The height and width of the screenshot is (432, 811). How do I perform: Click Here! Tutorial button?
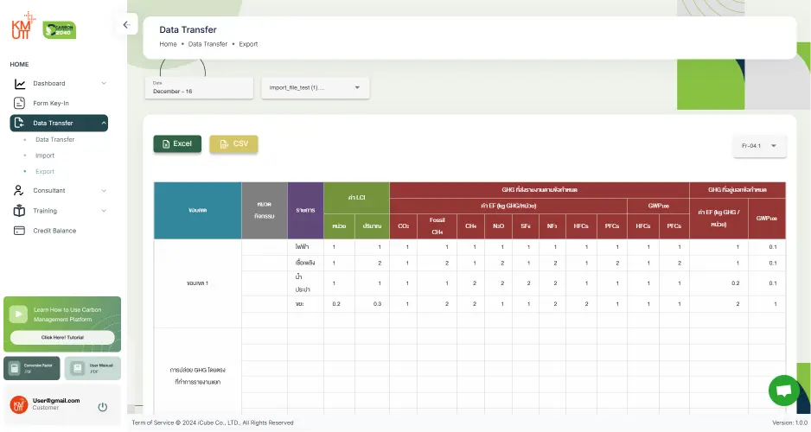point(62,338)
